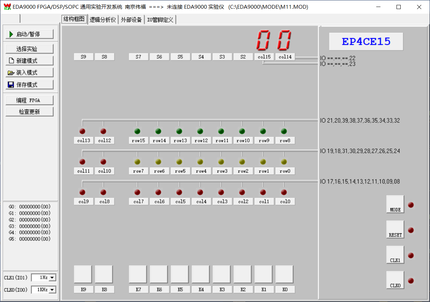
Task: Open the CLK0 frequency dropdown
Action: tap(52, 289)
